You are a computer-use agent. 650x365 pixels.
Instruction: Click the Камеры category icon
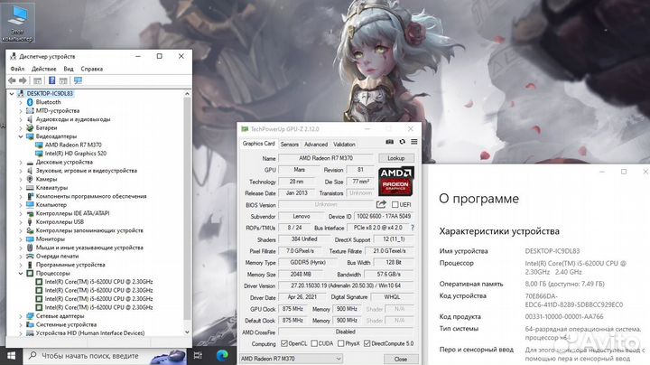(30, 179)
